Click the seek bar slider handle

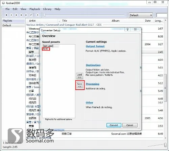pyautogui.click(x=44, y=15)
